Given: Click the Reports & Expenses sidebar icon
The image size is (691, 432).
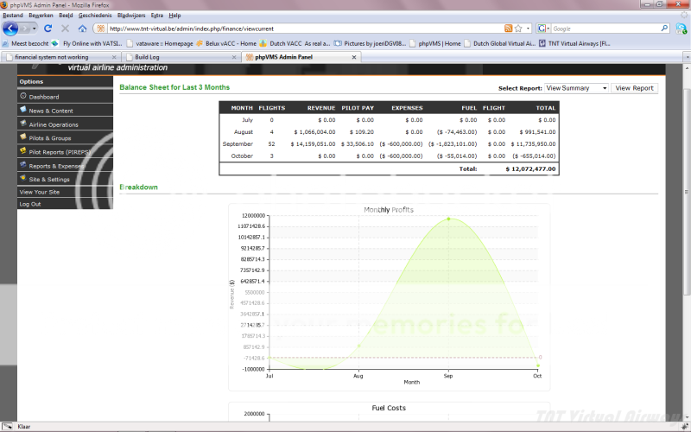Looking at the screenshot, I should coord(22,165).
